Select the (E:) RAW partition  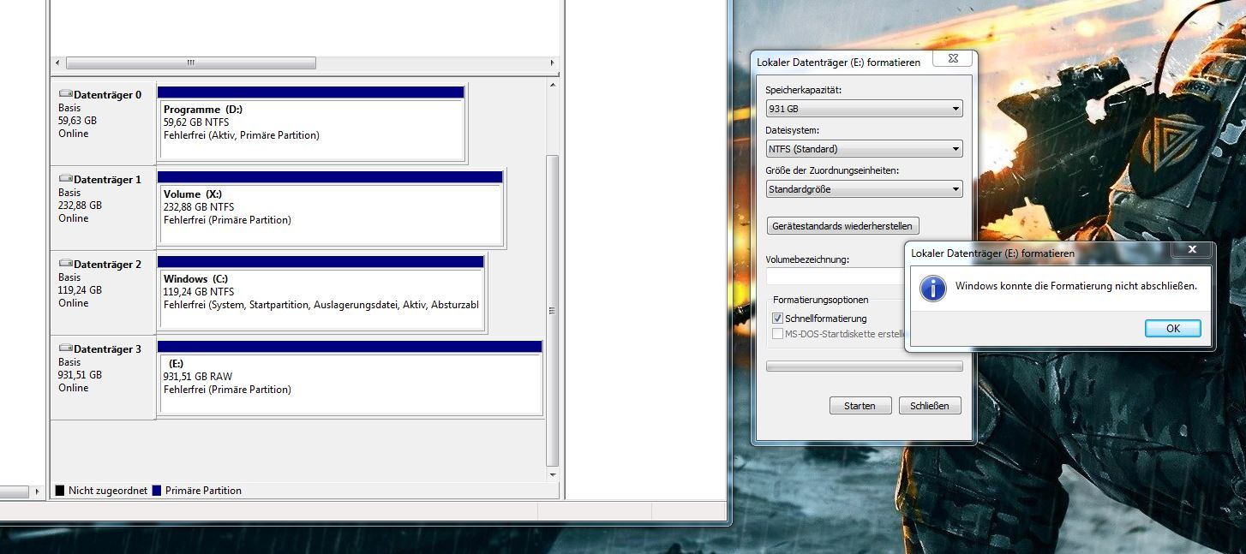(x=350, y=378)
